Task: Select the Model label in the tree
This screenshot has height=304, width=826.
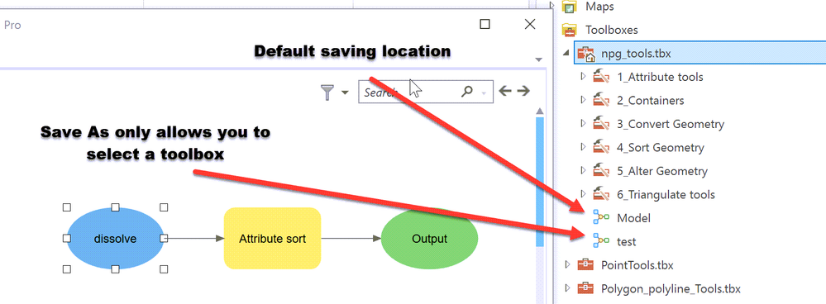Action: point(633,218)
